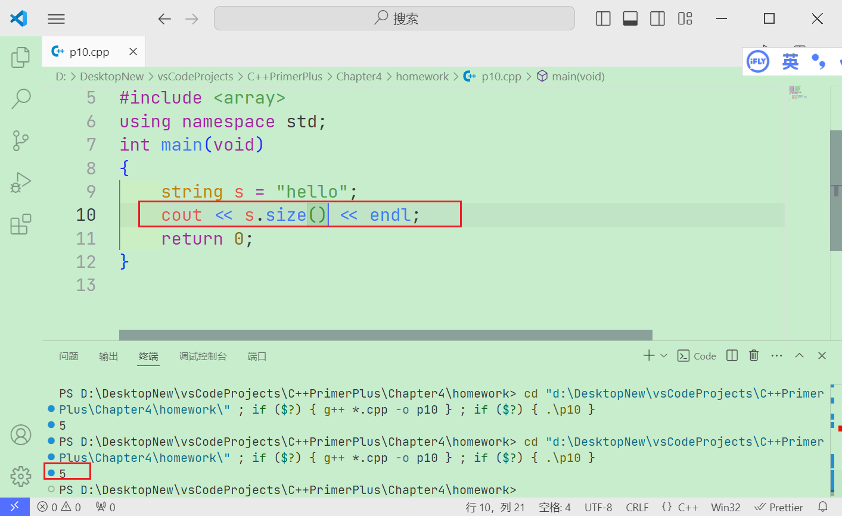Toggle the secondary side bar

(658, 19)
